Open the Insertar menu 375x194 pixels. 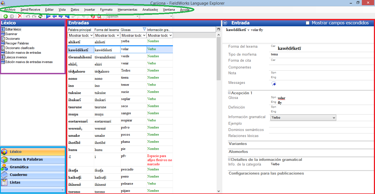(89, 10)
